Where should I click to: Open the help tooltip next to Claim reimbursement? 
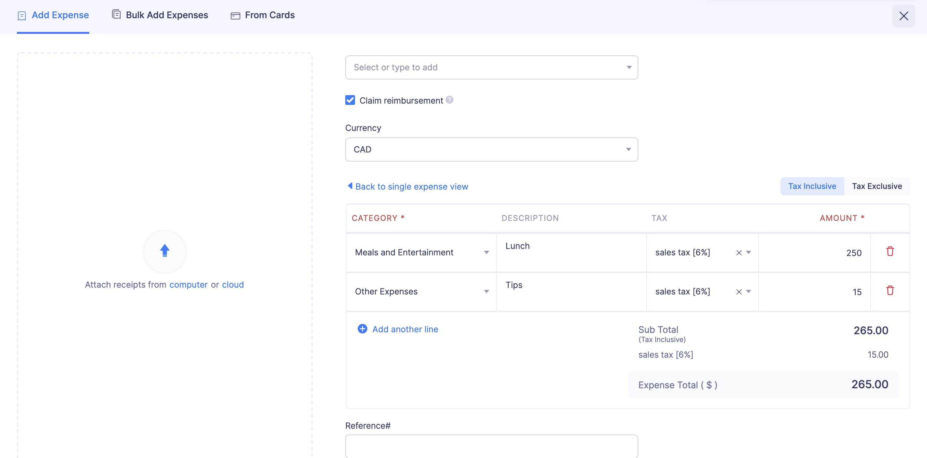pos(449,100)
